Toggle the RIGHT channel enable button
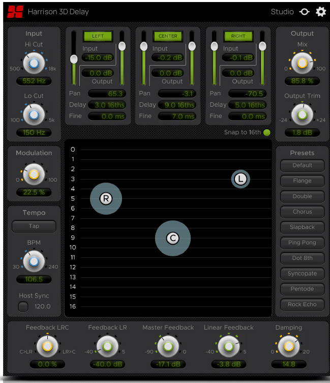The height and width of the screenshot is (383, 330). click(238, 36)
